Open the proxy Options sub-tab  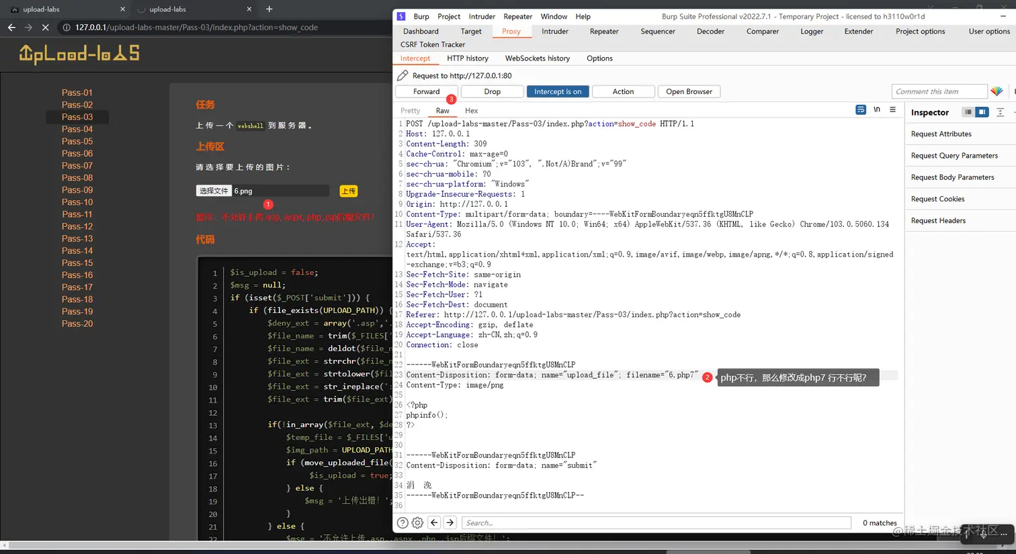pyautogui.click(x=599, y=58)
